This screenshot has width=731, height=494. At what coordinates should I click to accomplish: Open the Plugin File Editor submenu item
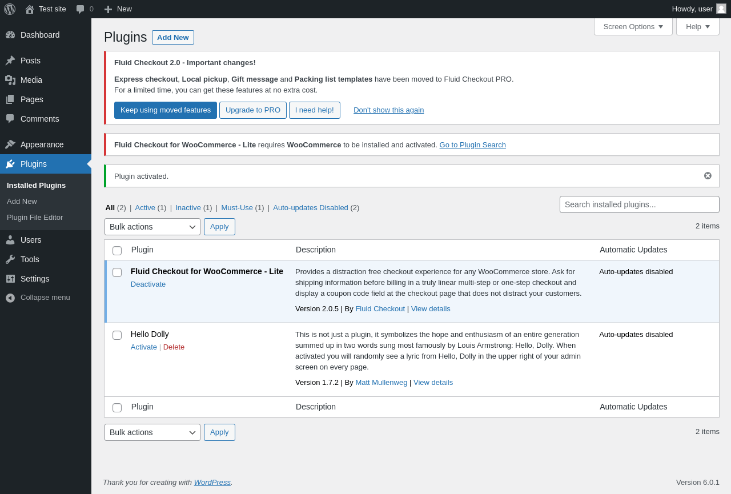click(x=35, y=218)
